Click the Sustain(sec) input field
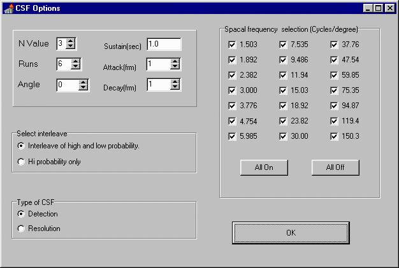399x268 pixels. tap(164, 44)
